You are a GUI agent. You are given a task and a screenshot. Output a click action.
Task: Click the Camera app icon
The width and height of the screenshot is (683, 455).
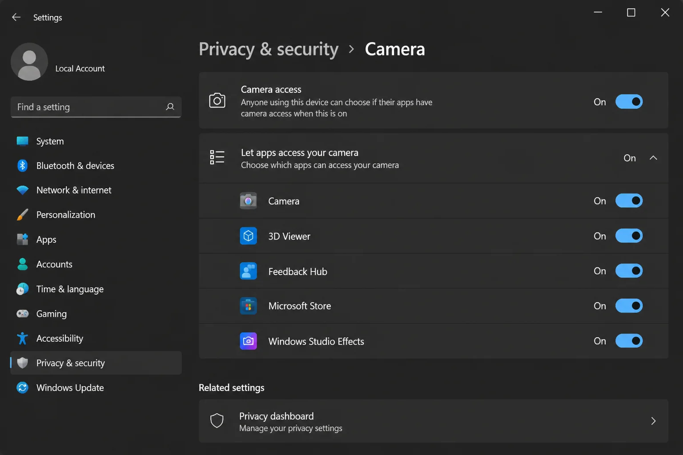249,201
